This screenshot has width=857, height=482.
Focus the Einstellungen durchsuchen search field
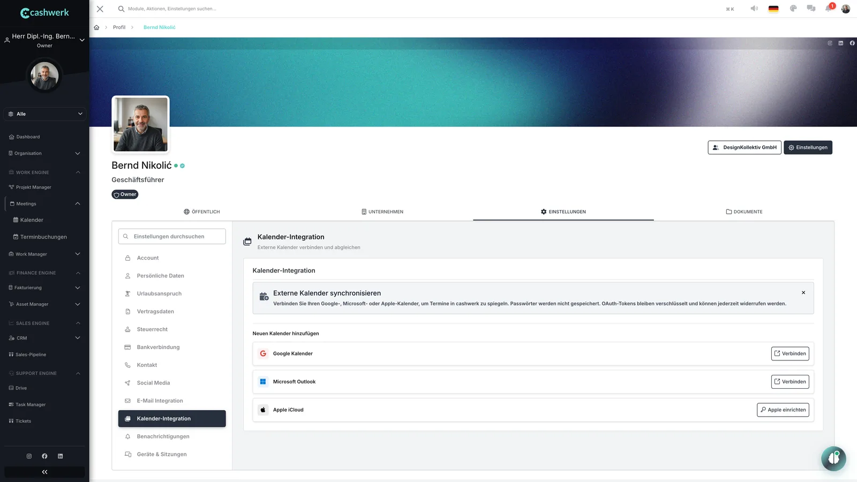[172, 236]
